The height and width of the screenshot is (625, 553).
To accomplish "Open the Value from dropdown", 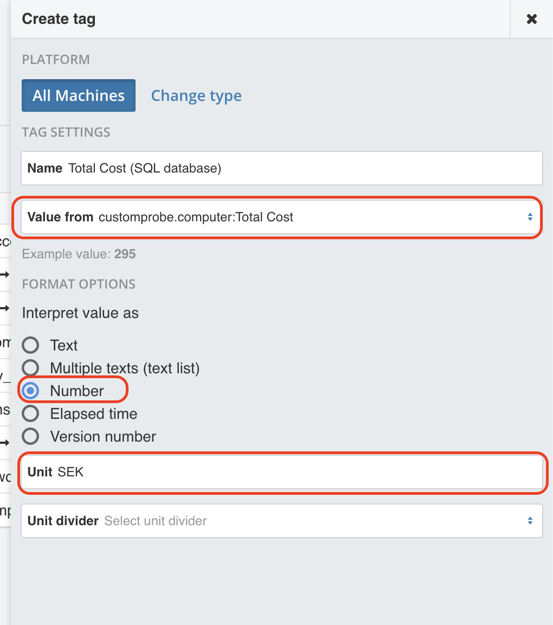I will coord(282,217).
